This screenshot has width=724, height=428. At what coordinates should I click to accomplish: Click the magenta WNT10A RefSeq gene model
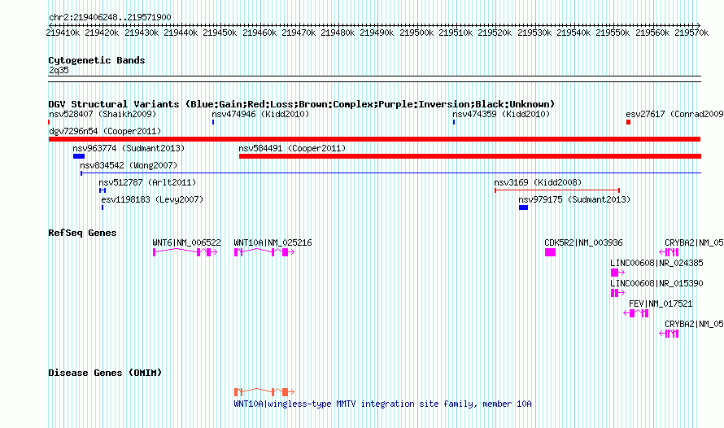(264, 251)
